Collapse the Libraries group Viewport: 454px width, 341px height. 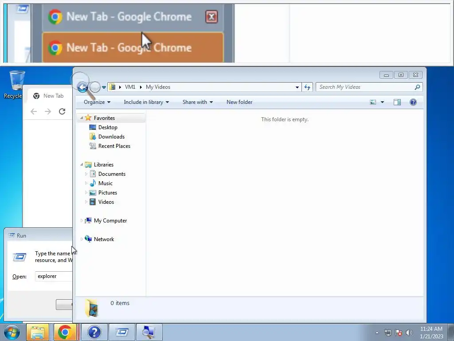click(x=82, y=164)
